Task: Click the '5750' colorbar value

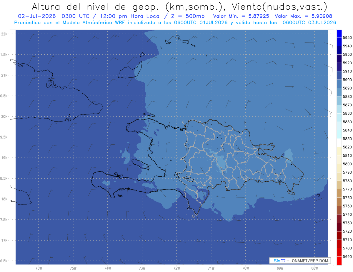Action: (347, 206)
